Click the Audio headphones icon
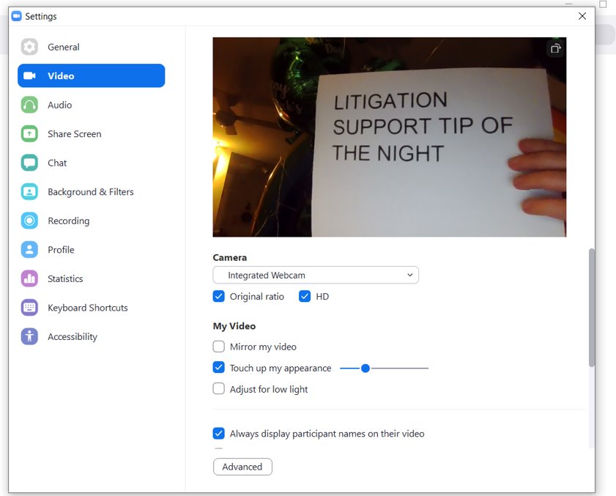This screenshot has height=496, width=616. pos(29,105)
